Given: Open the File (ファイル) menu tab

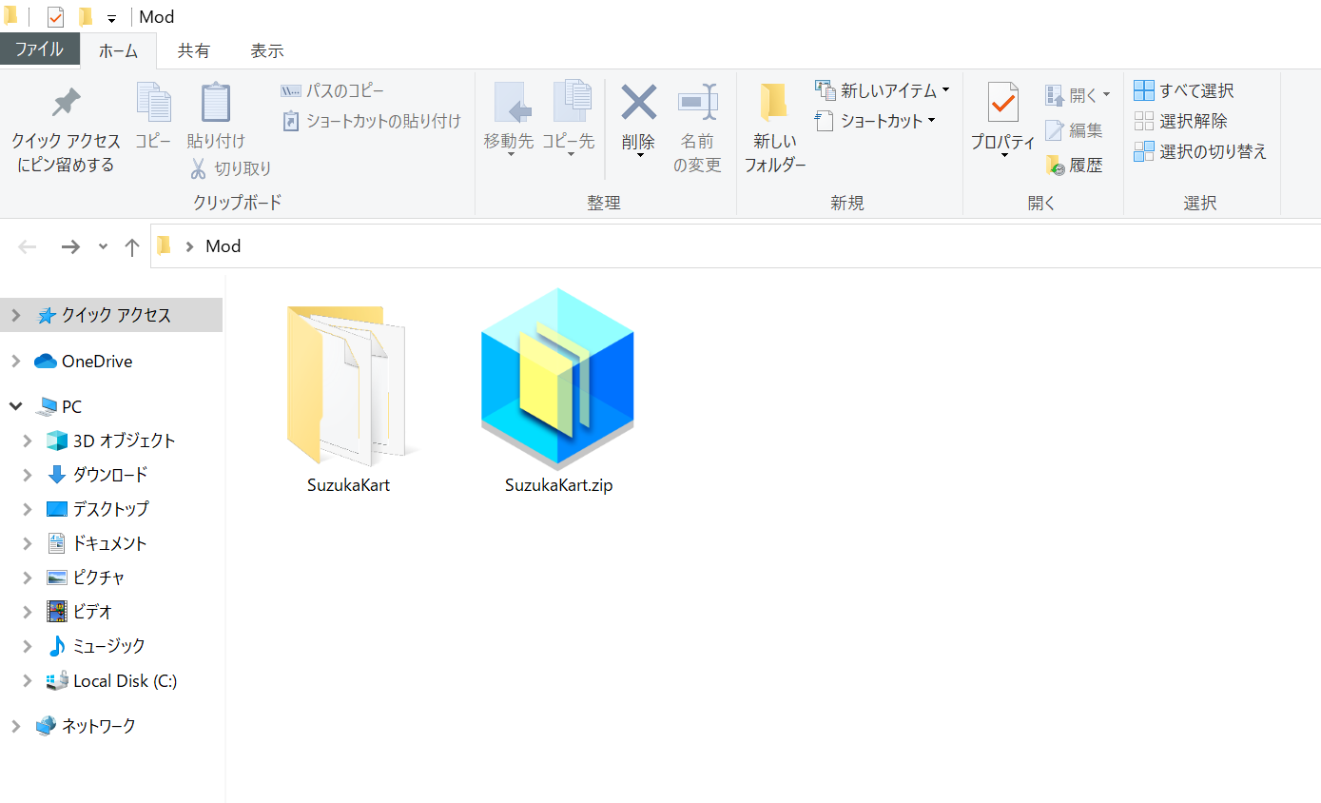Looking at the screenshot, I should (39, 49).
